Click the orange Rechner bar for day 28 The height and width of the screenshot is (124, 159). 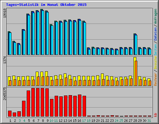pos(136,73)
